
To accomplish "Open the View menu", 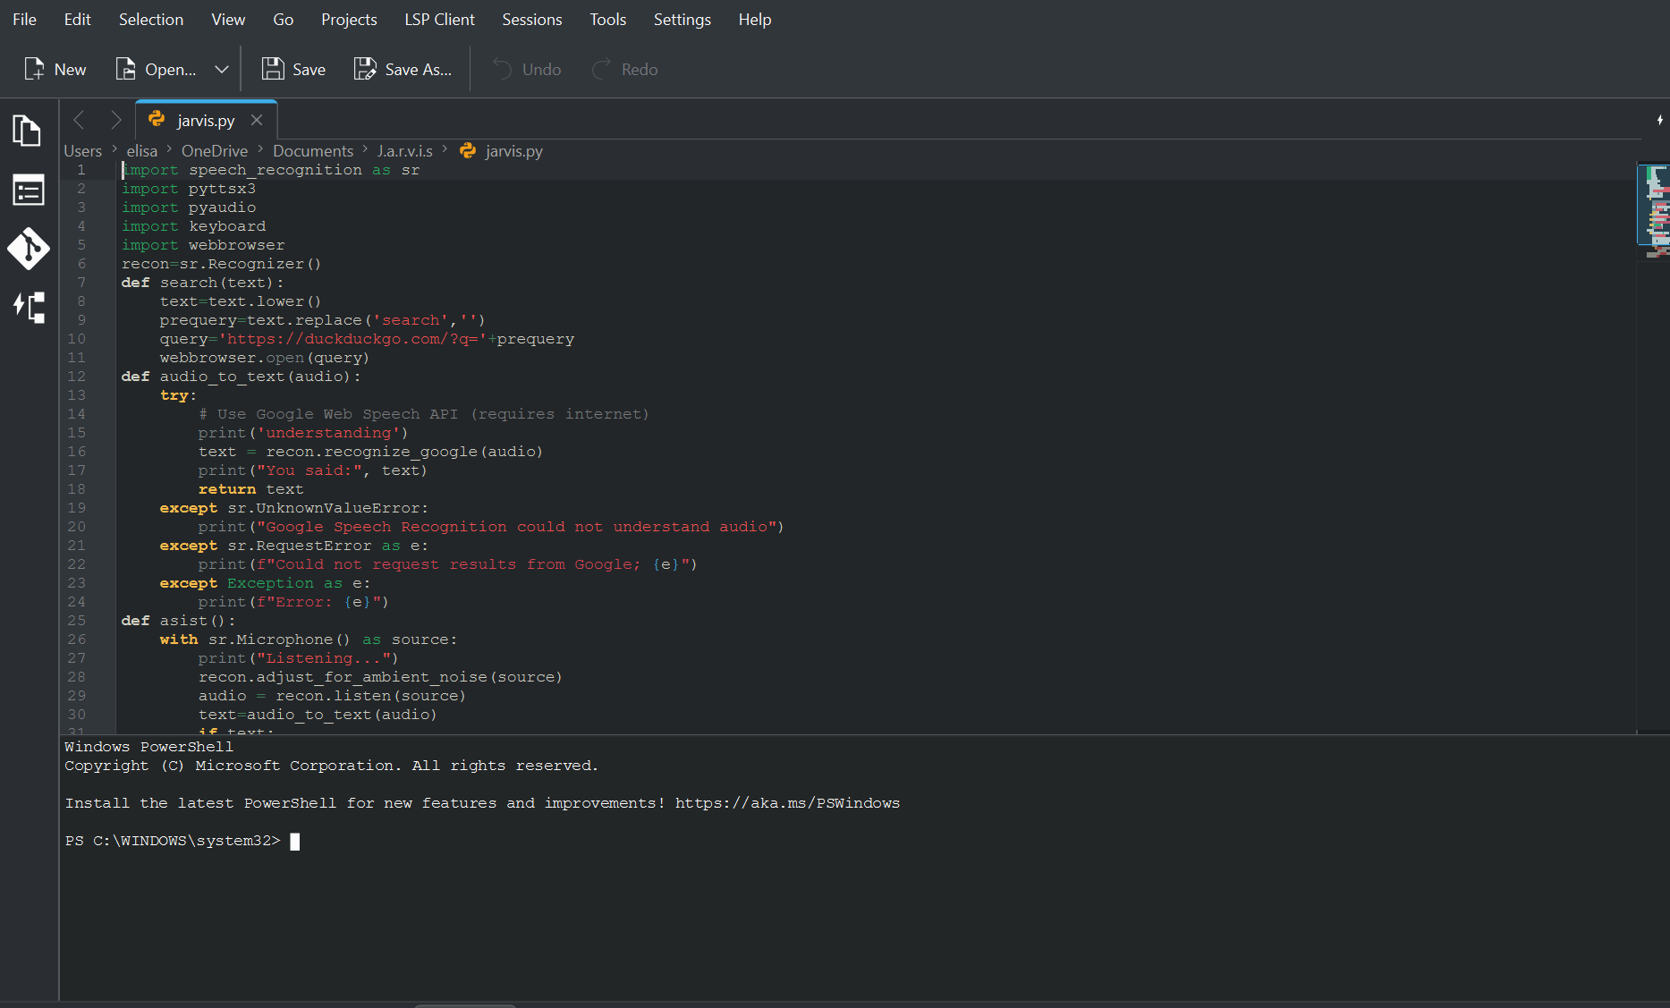I will coord(228,20).
